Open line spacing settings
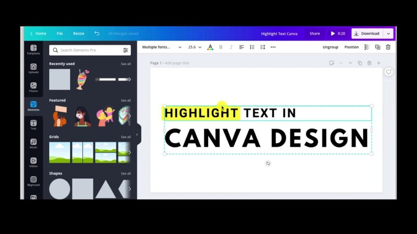Screen dimensions: 417x234 [x=263, y=47]
